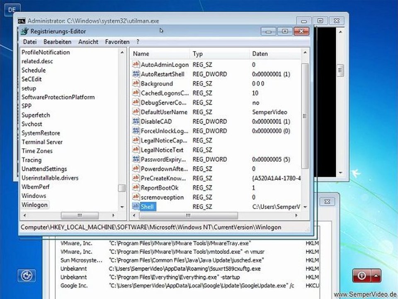Select the Tracing key in the tree
The height and width of the screenshot is (299, 398).
(32, 160)
